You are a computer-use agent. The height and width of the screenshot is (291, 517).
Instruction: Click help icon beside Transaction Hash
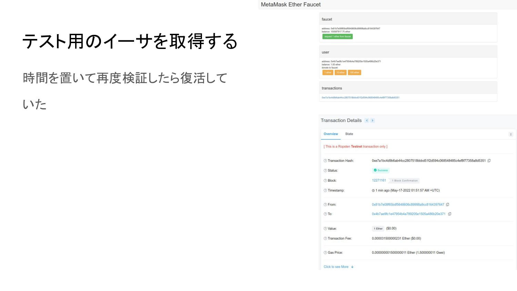325,161
